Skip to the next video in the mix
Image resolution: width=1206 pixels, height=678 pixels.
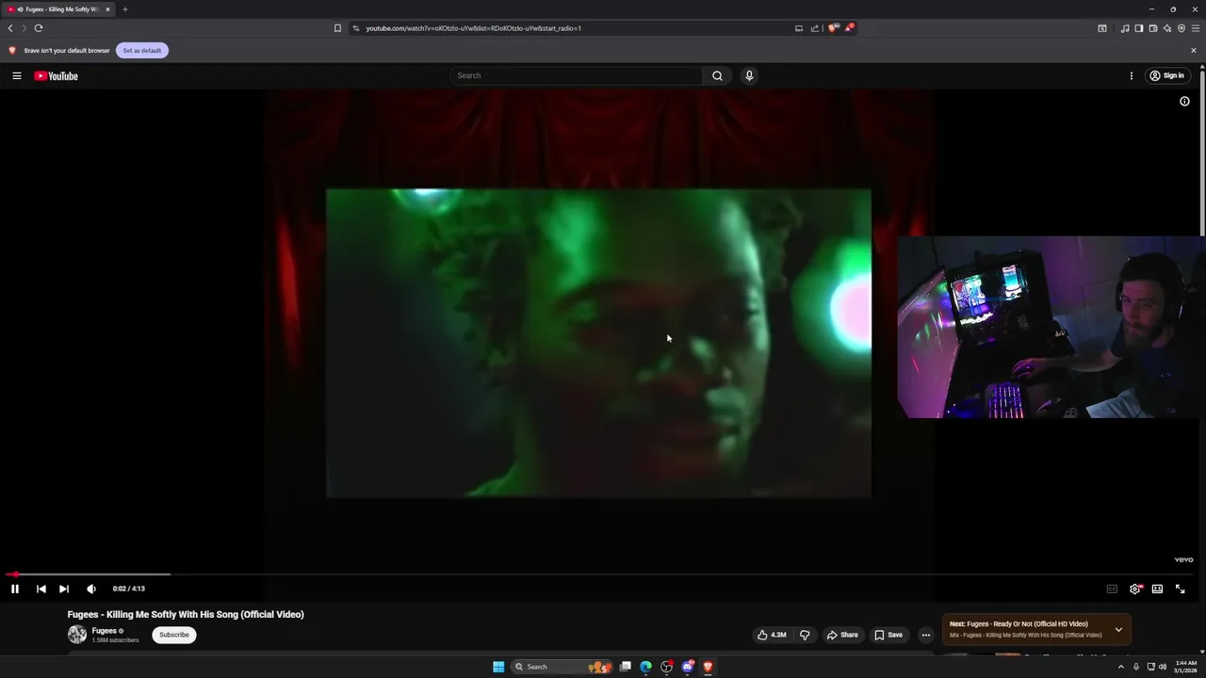[x=64, y=589]
